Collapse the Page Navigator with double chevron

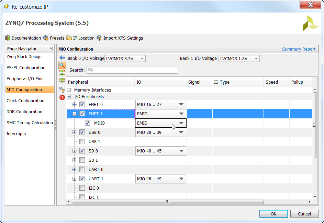point(51,49)
